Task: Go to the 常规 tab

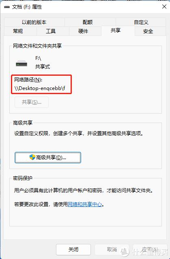Action: point(18,31)
